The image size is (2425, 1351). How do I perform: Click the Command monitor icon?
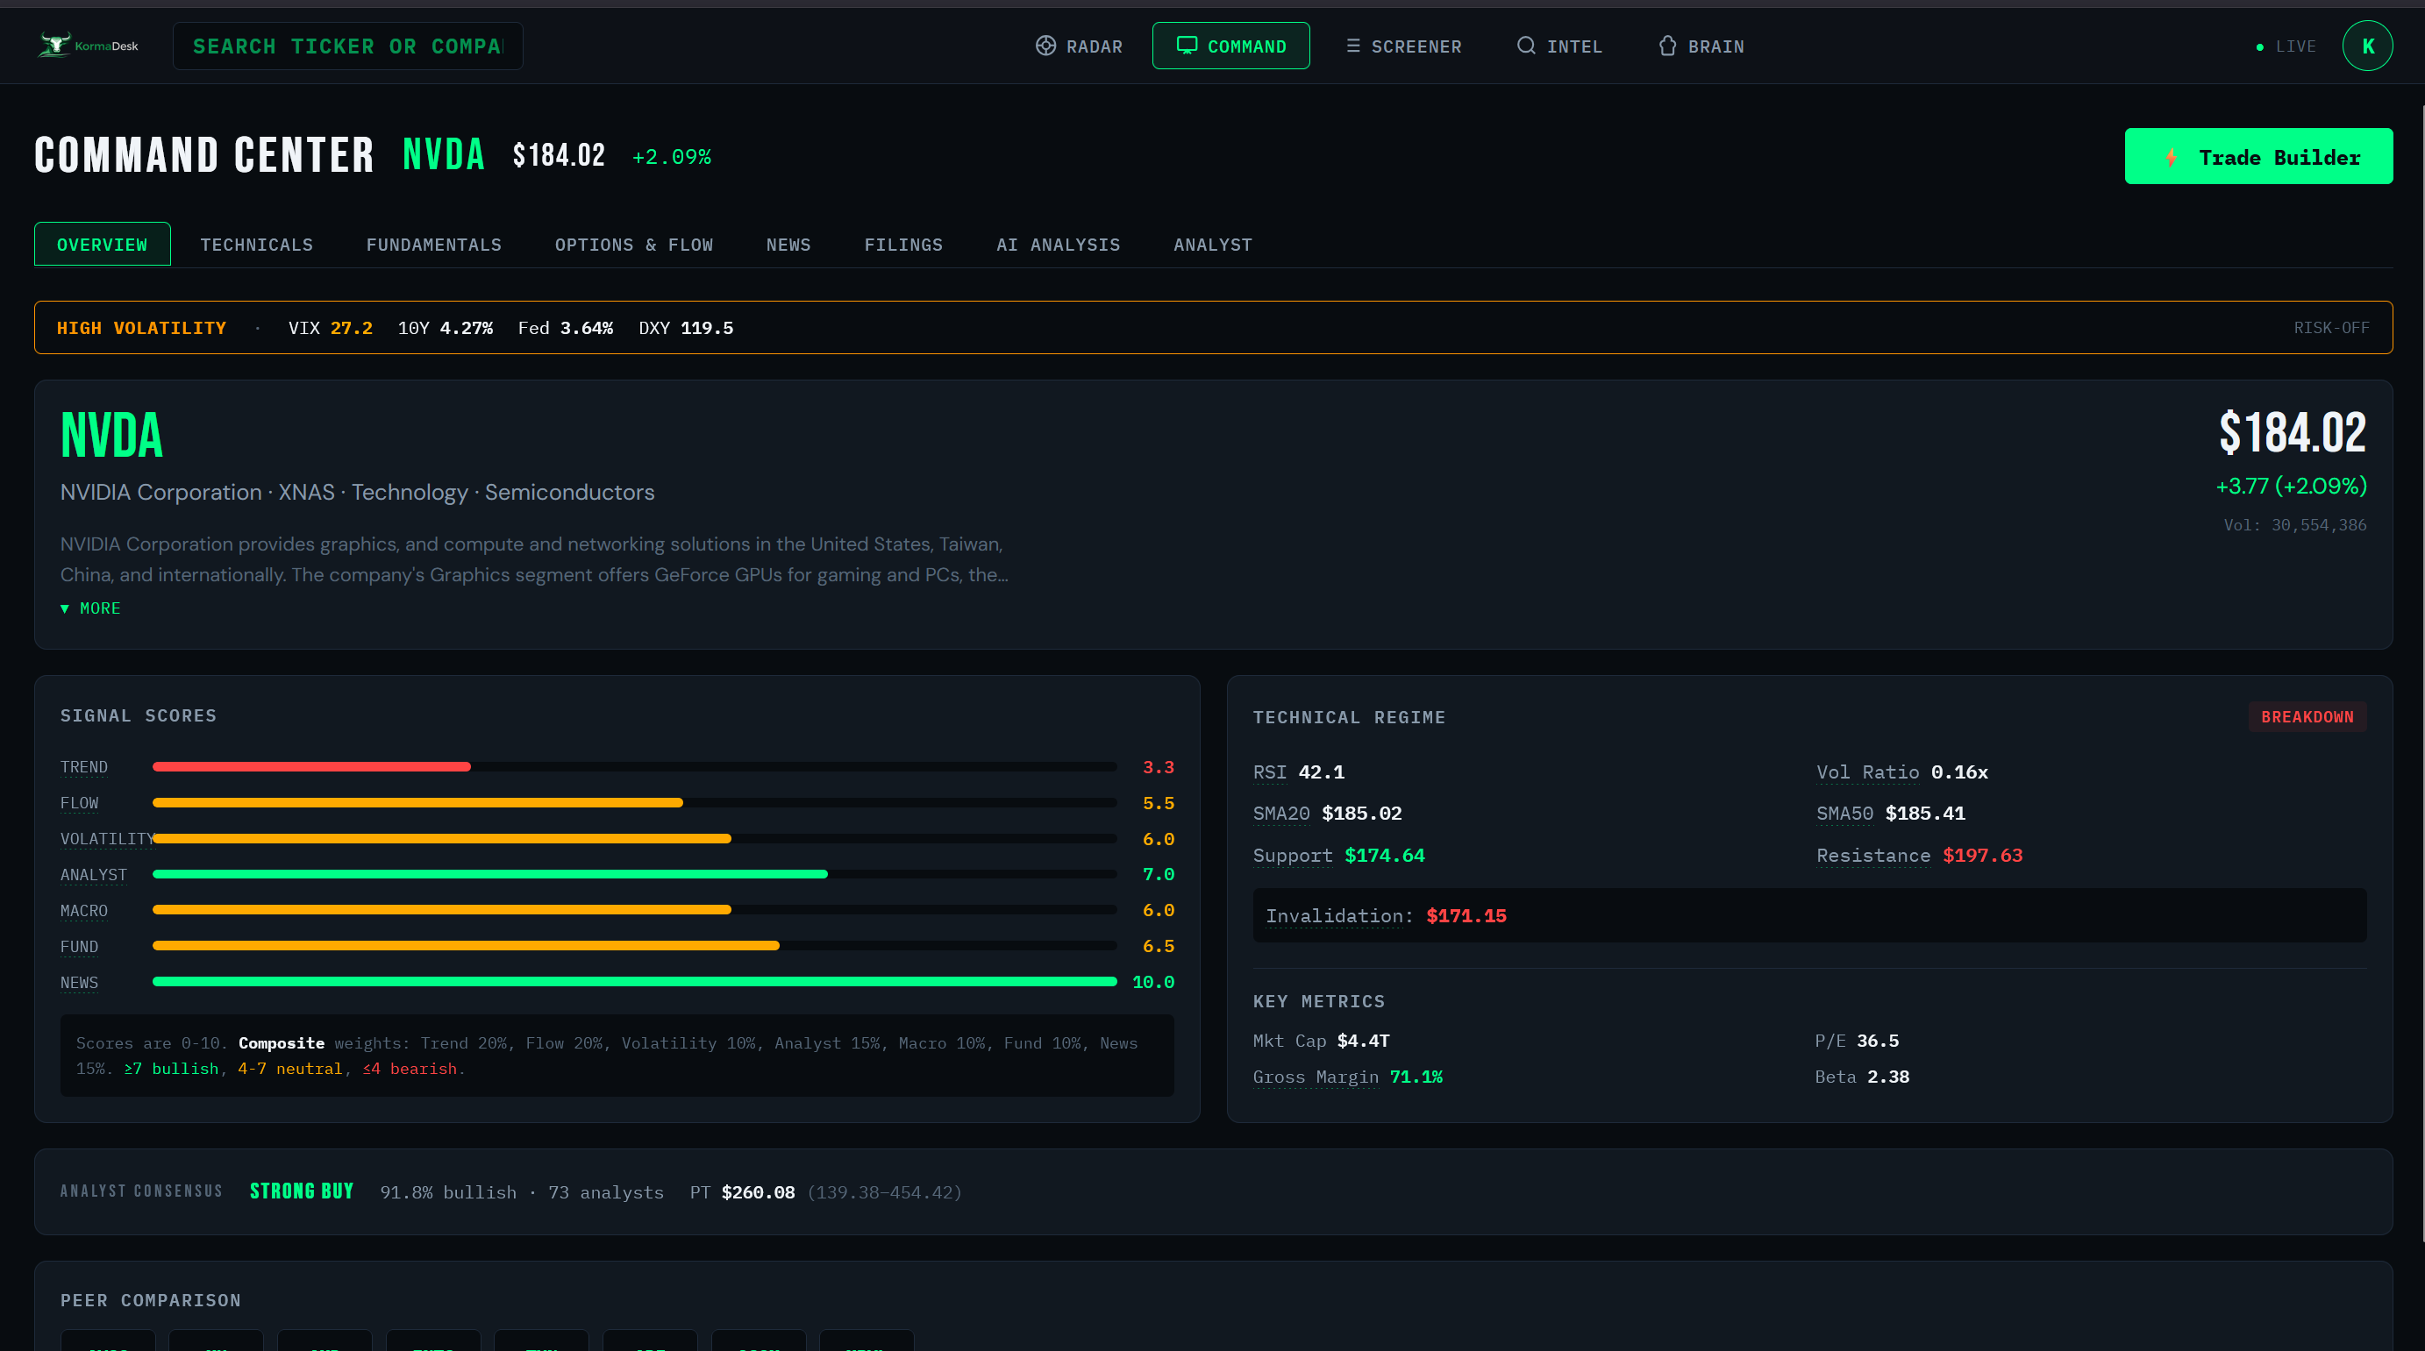[x=1186, y=46]
